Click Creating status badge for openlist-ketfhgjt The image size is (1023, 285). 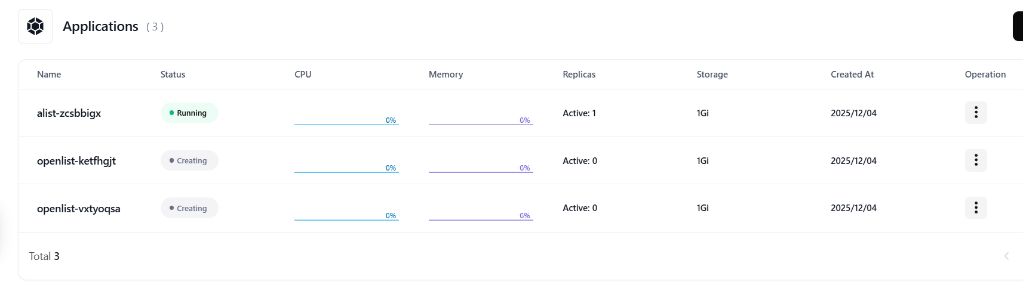pos(189,160)
